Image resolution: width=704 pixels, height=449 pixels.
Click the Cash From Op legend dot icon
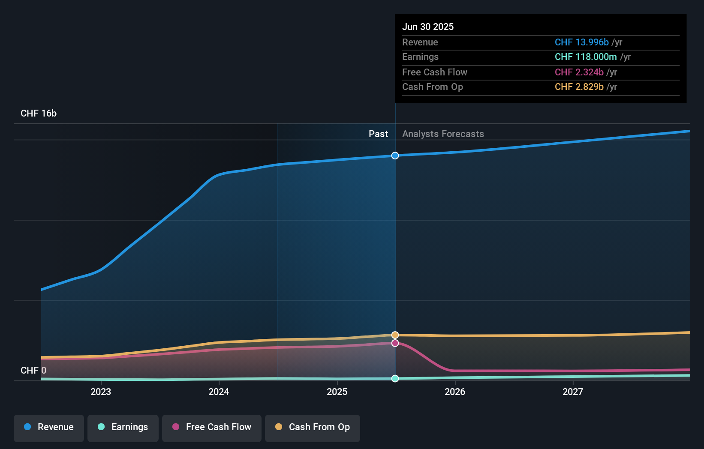tap(278, 427)
